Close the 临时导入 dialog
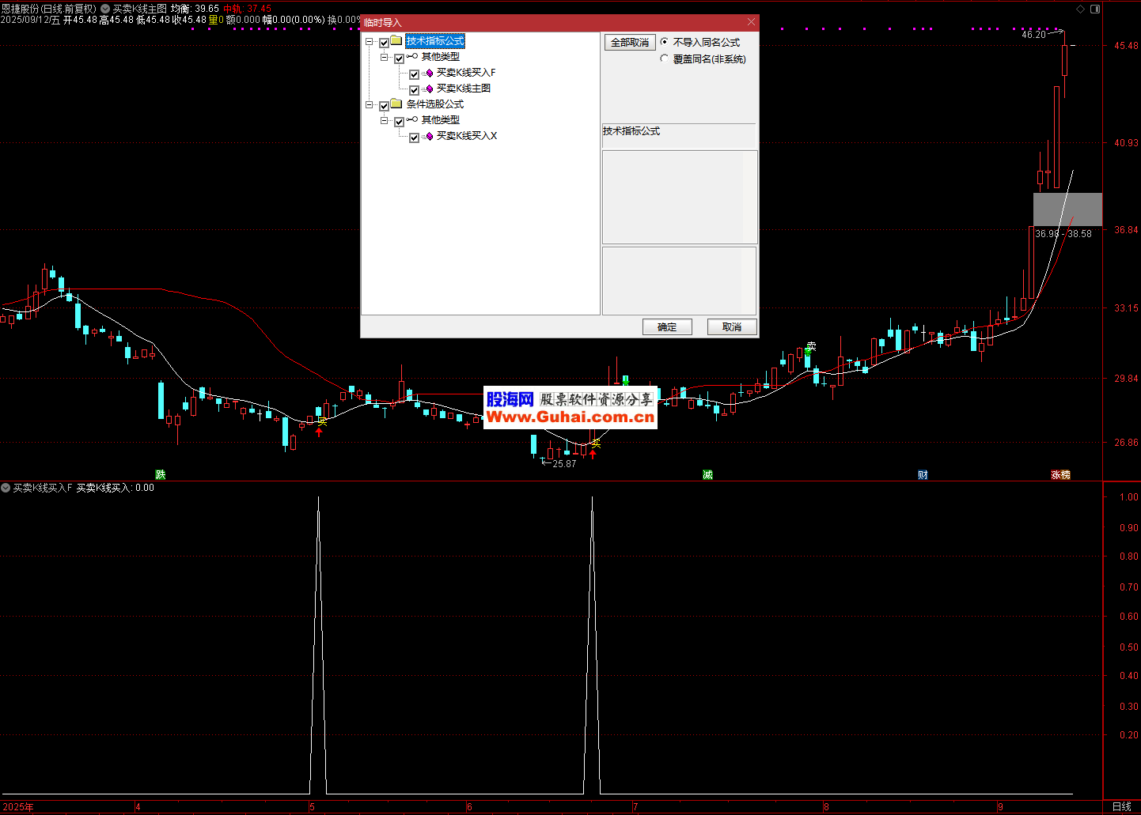Screen dimensions: 1141x815 point(751,22)
